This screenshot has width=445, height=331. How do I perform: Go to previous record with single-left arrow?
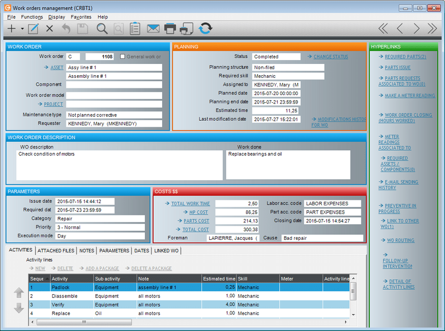tap(400, 28)
